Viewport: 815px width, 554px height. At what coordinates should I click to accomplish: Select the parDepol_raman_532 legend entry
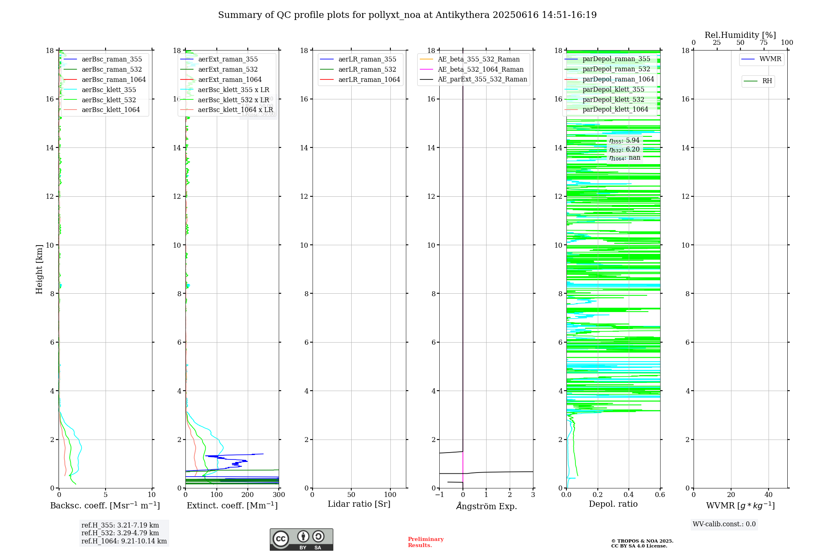tap(607, 69)
